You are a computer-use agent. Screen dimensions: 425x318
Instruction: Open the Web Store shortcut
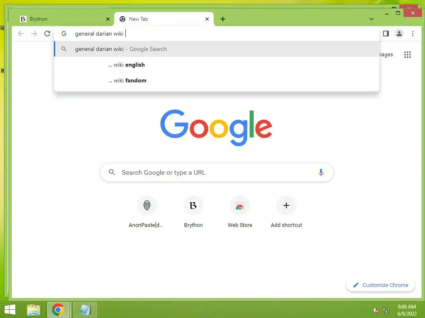pyautogui.click(x=239, y=212)
